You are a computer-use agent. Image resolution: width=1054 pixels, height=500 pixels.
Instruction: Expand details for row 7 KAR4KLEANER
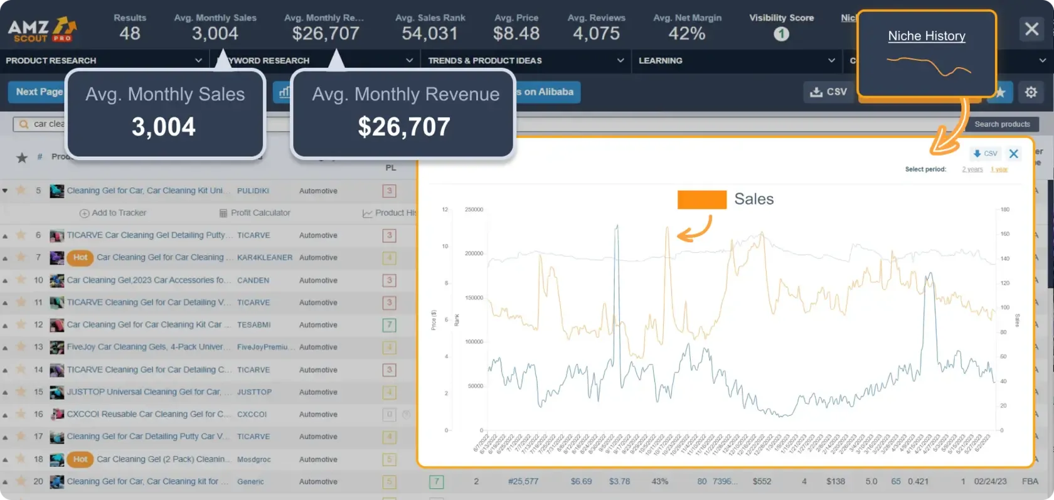pos(5,258)
